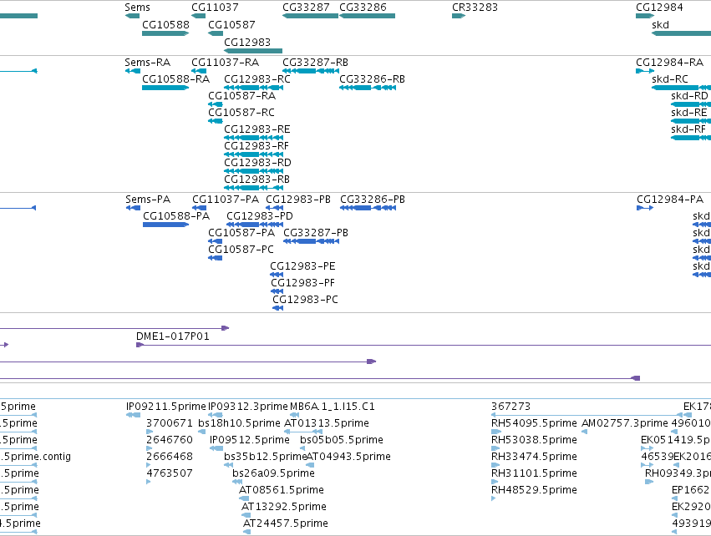
Task: Select protein CG12983-PE
Action: click(x=303, y=267)
